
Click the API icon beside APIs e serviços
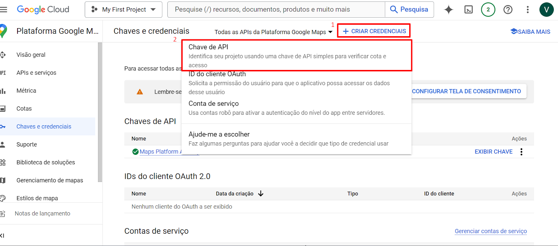pos(3,73)
